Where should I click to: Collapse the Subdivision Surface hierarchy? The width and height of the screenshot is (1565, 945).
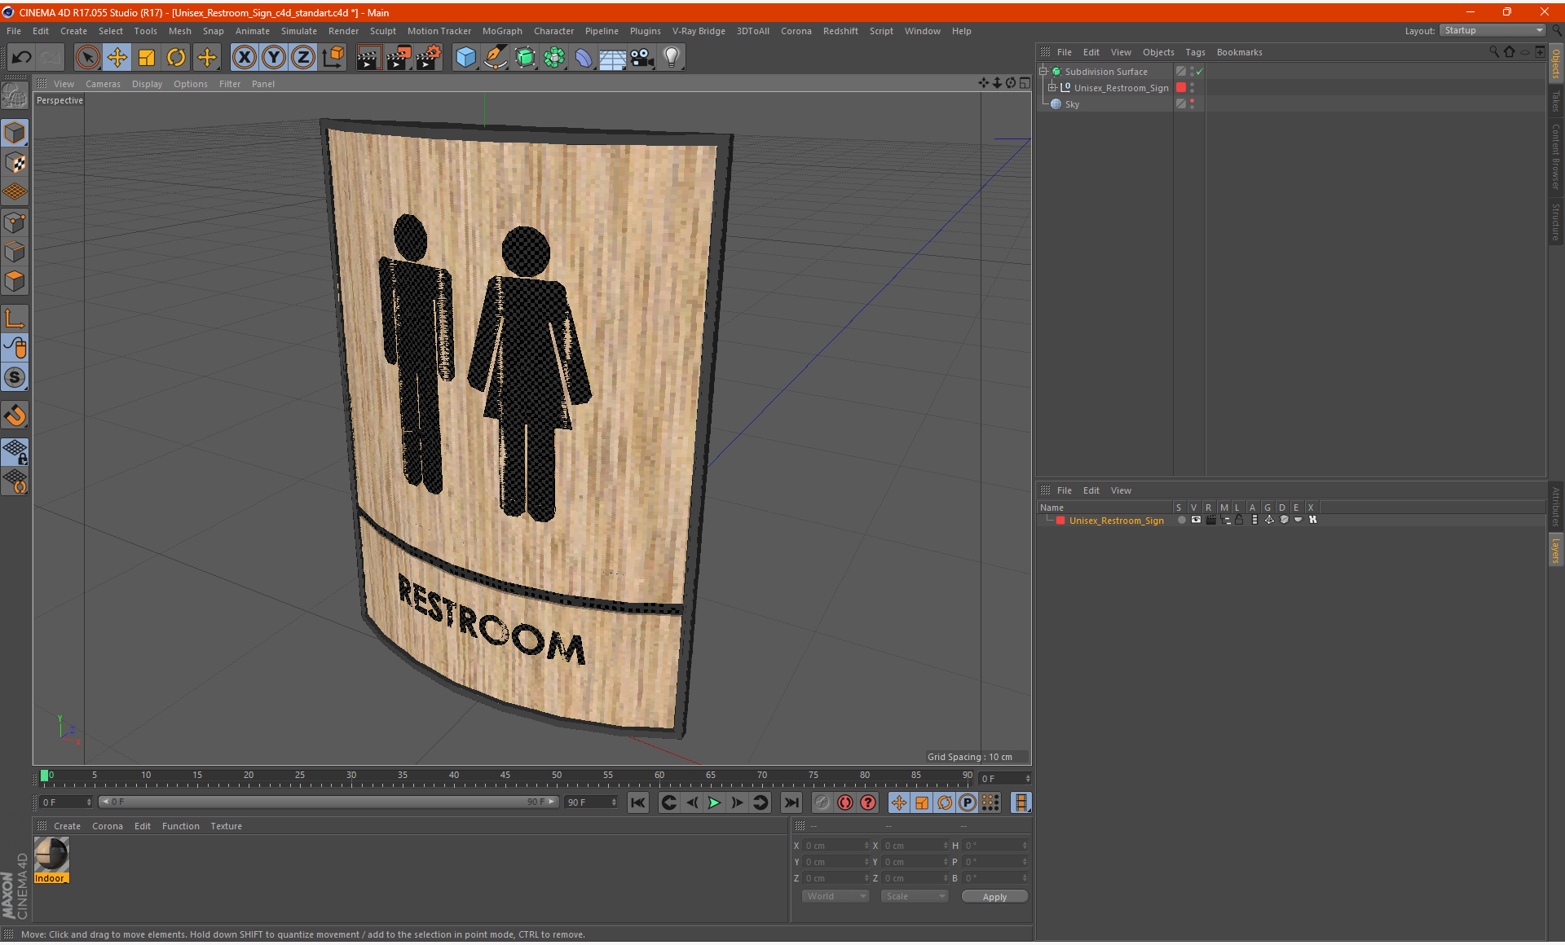[x=1043, y=72]
